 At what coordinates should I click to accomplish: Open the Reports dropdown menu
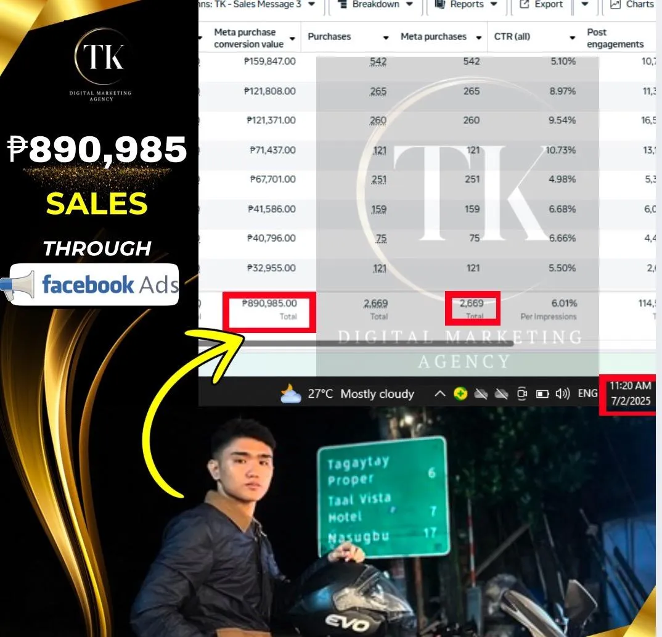point(466,5)
